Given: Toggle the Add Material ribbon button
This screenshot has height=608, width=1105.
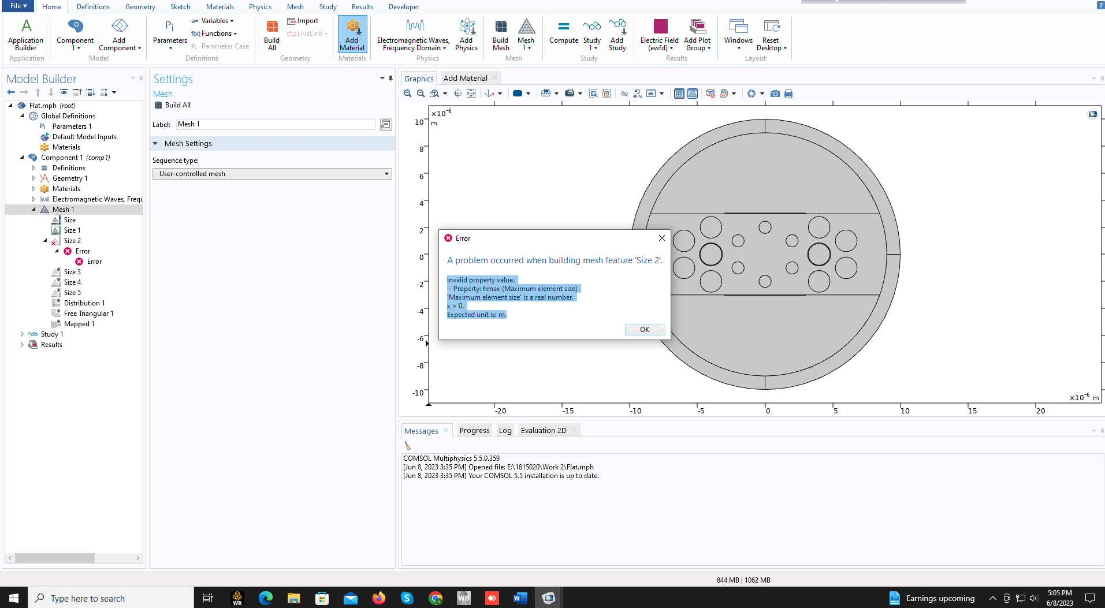Looking at the screenshot, I should point(352,35).
